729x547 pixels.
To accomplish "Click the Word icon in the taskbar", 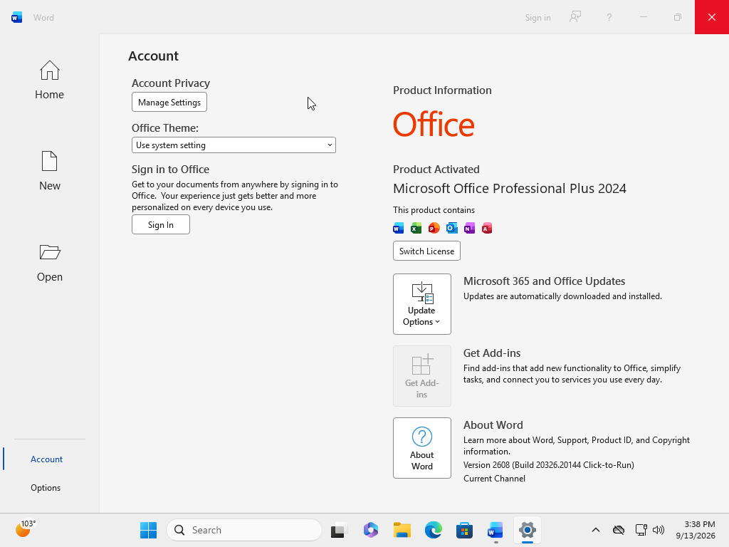I will pyautogui.click(x=495, y=530).
